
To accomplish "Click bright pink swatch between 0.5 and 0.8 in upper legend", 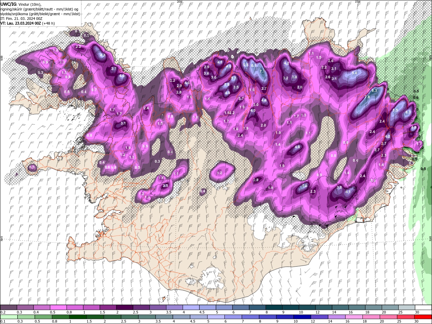I will pos(58,307).
